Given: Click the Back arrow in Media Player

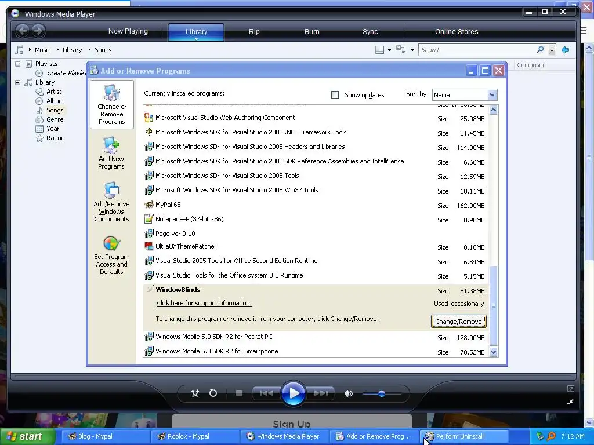Looking at the screenshot, I should pos(23,31).
